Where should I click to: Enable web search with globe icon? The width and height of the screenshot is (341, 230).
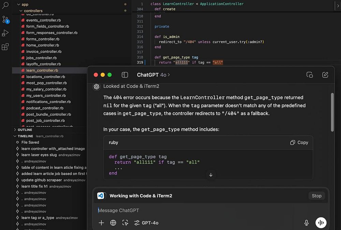click(113, 223)
